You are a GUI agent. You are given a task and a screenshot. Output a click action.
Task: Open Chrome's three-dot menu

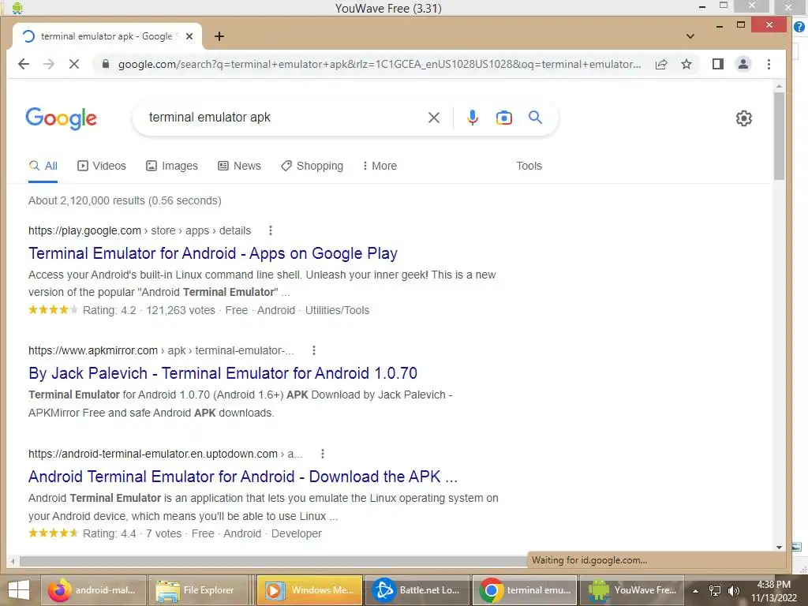[769, 64]
